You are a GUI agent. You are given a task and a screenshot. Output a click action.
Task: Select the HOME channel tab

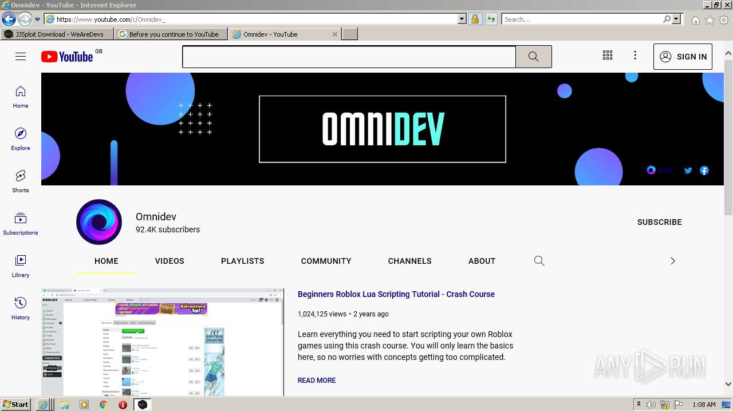pos(107,261)
